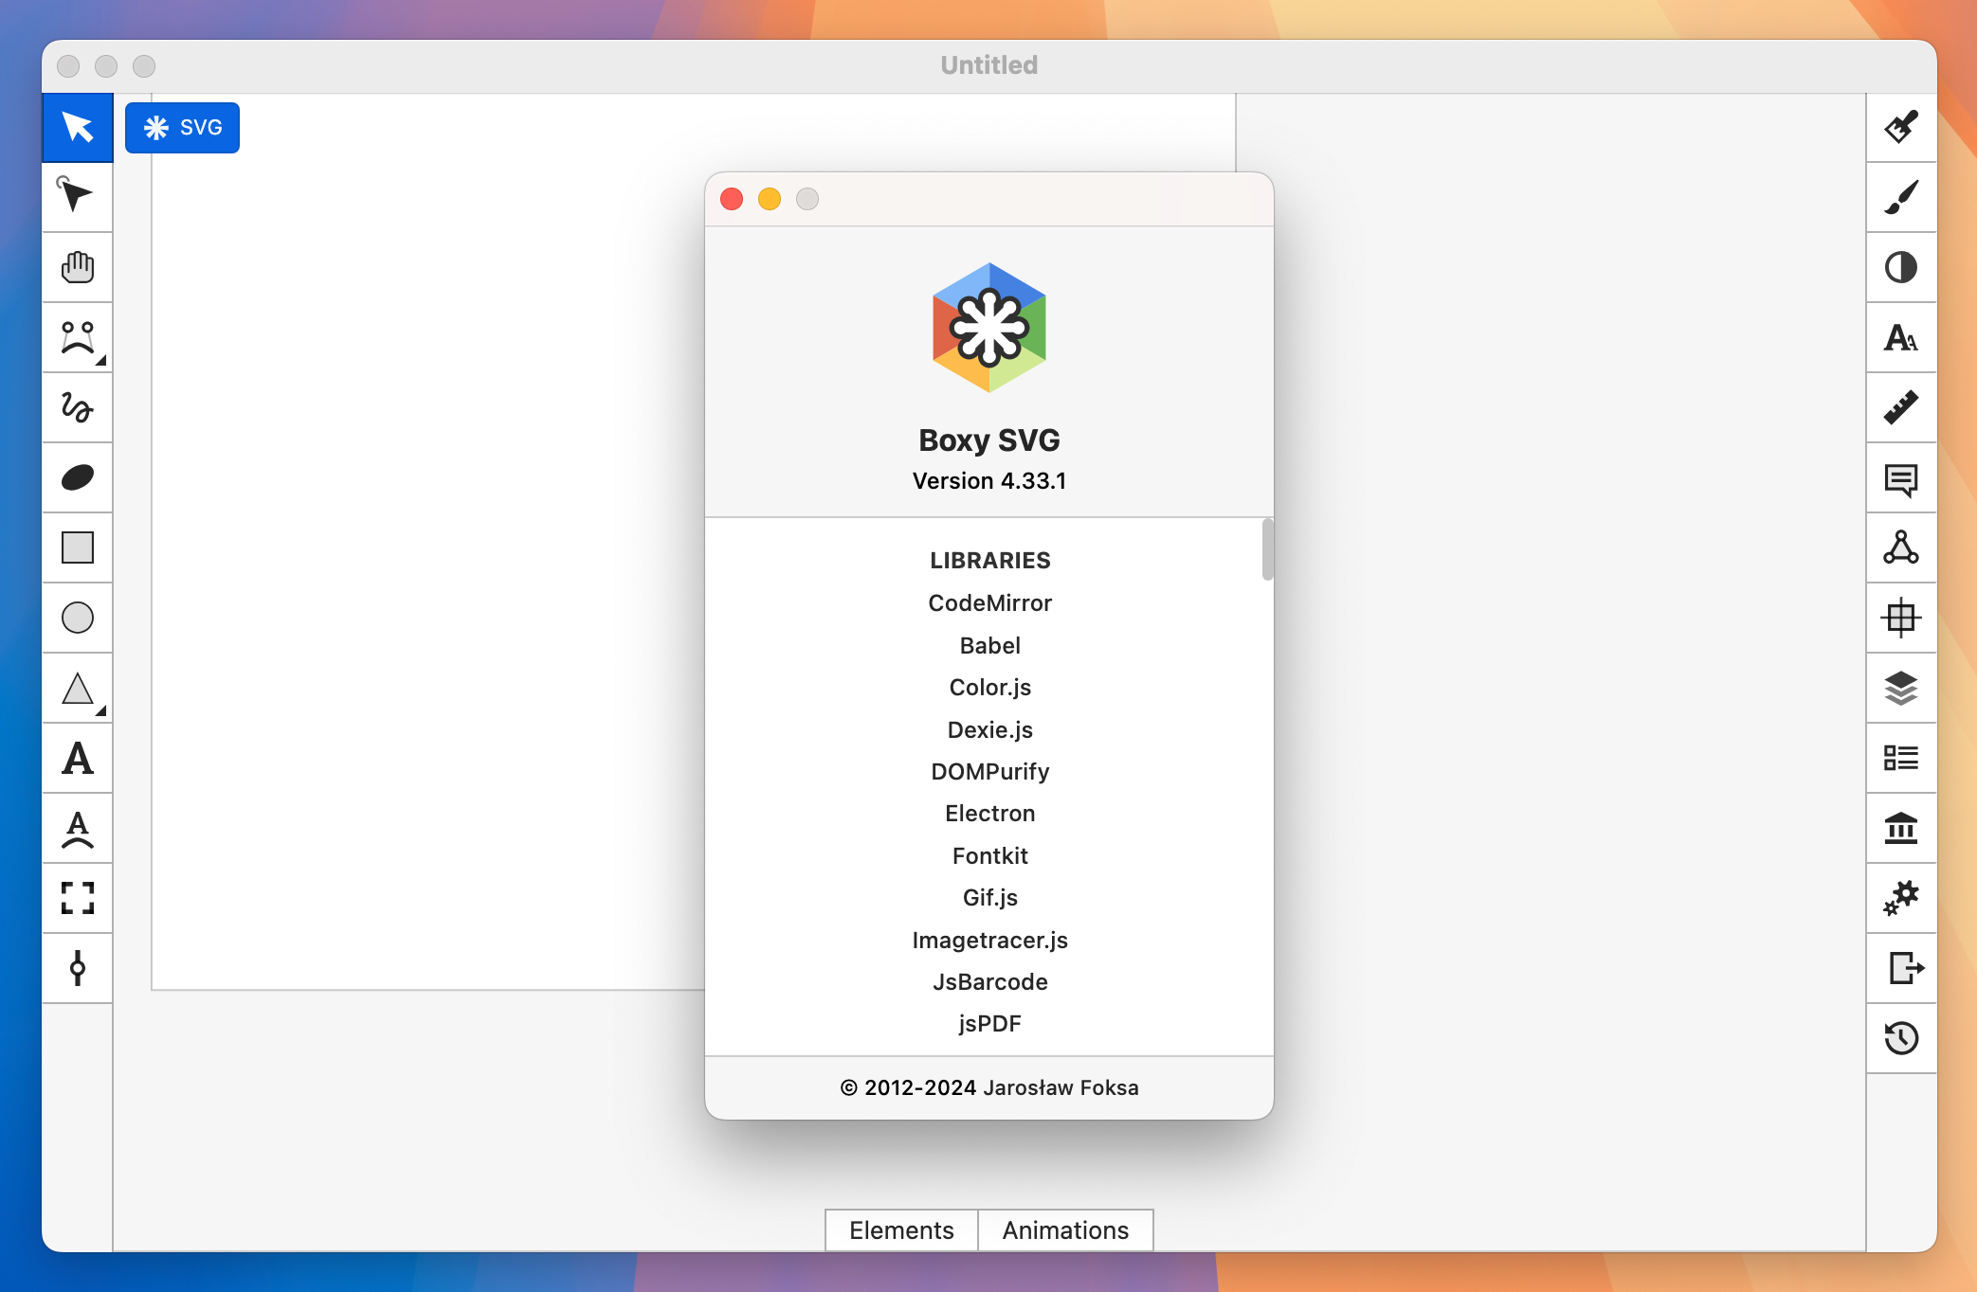Screen dimensions: 1977x1292
Task: Toggle the geometry/nodes panel
Action: coord(1900,547)
